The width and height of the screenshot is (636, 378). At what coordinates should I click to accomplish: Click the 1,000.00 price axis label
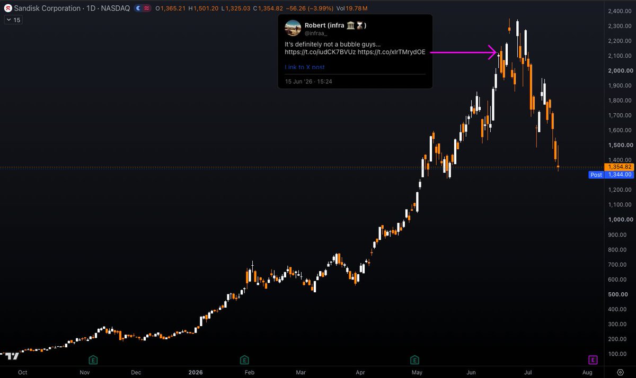621,220
